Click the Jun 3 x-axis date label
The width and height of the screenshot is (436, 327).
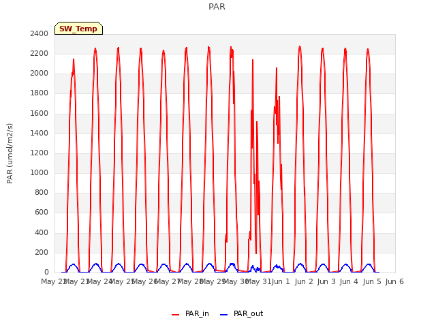326,281
